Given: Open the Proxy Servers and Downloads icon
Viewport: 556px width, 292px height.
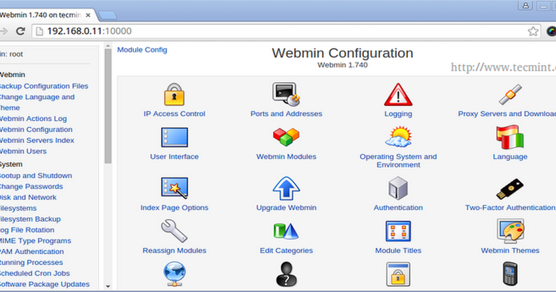Looking at the screenshot, I should click(510, 94).
